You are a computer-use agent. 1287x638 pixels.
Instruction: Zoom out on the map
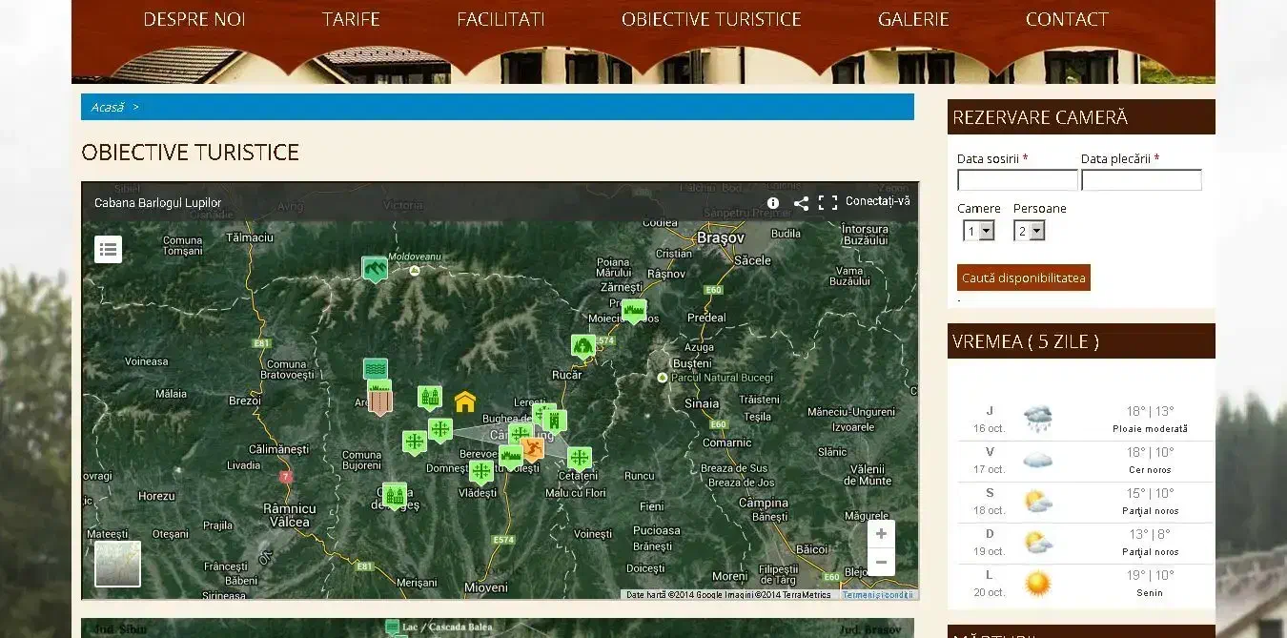pos(881,562)
